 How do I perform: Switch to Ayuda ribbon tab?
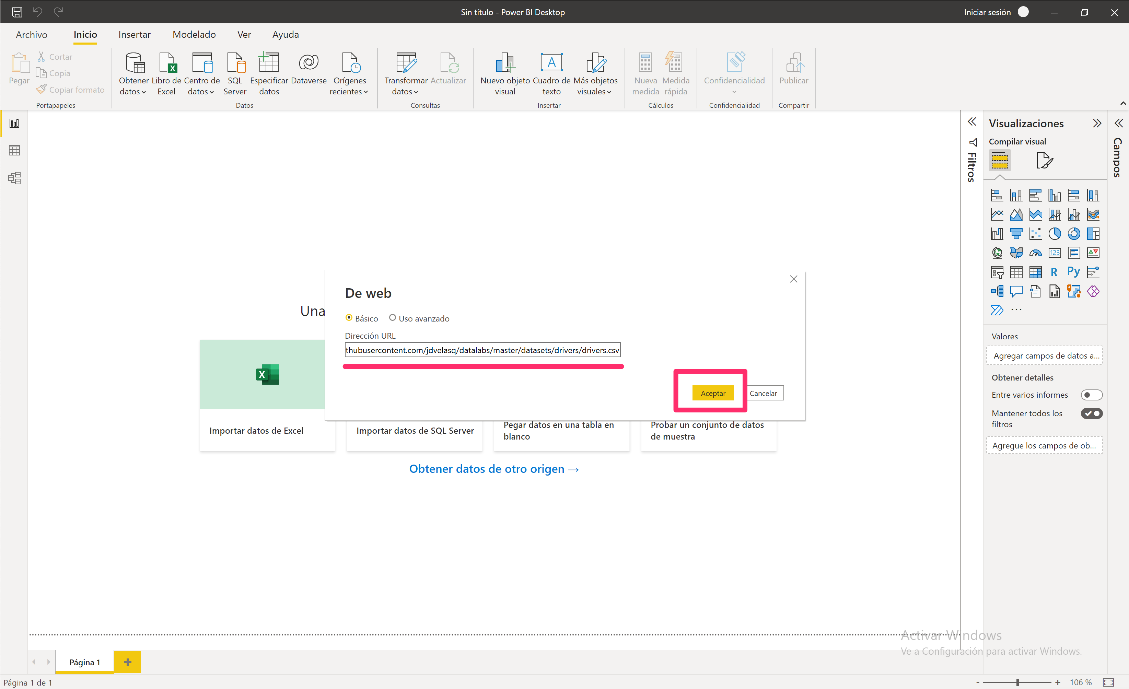click(286, 34)
